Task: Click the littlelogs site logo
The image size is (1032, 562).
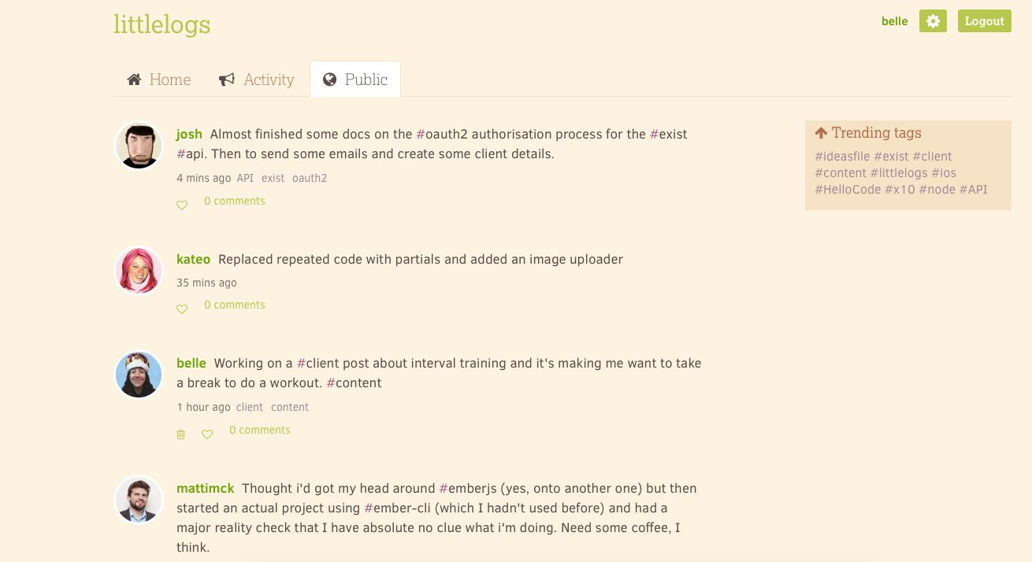Action: pyautogui.click(x=162, y=24)
